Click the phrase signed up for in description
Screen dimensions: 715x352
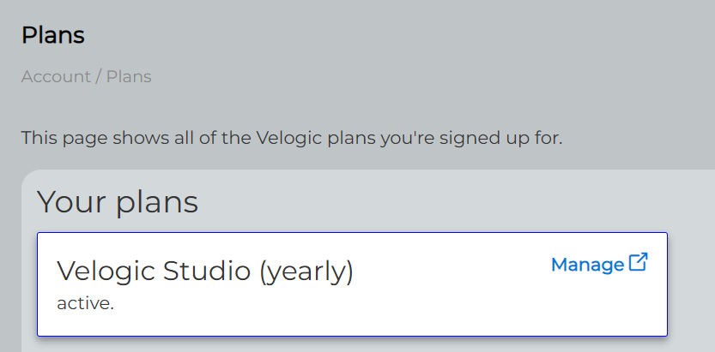pos(500,138)
